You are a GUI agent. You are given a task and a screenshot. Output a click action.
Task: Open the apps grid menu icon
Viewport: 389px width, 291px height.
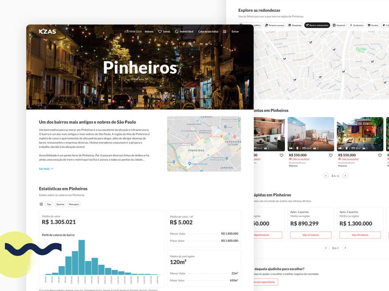coord(225,32)
